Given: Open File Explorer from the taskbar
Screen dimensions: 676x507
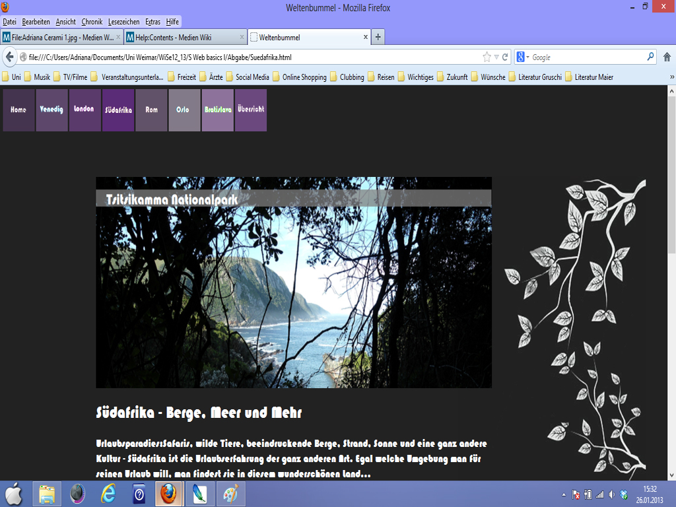Looking at the screenshot, I should [x=47, y=494].
